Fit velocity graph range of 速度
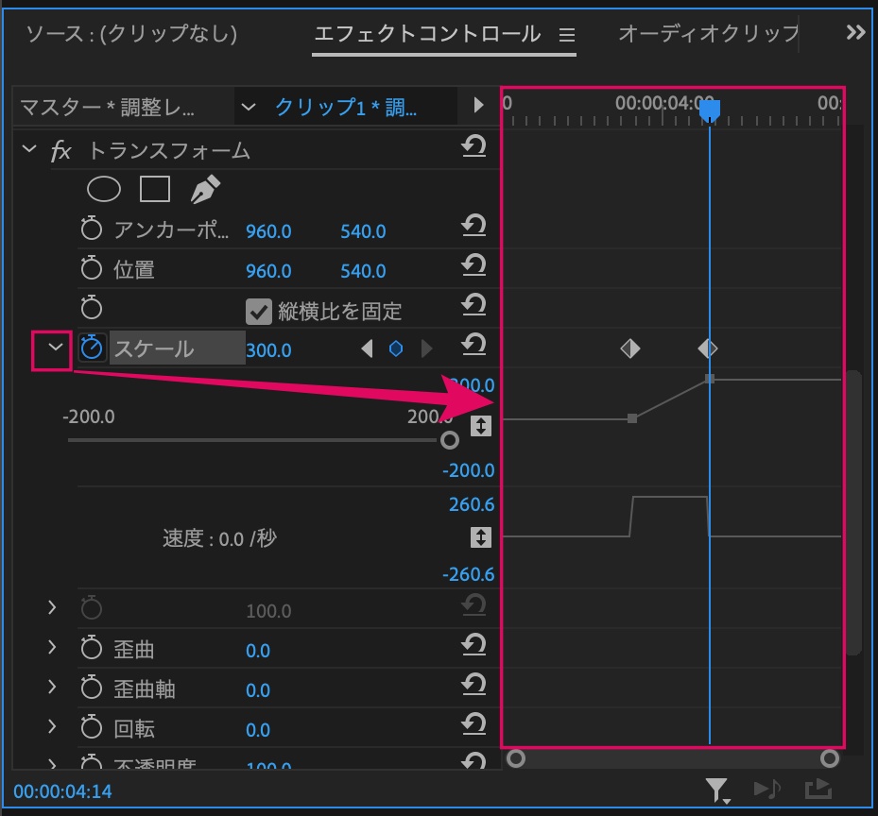Viewport: 878px width, 816px height. click(480, 537)
